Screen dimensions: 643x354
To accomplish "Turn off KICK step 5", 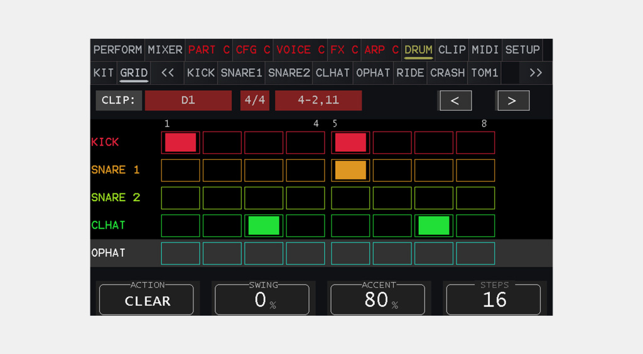I will [x=350, y=143].
